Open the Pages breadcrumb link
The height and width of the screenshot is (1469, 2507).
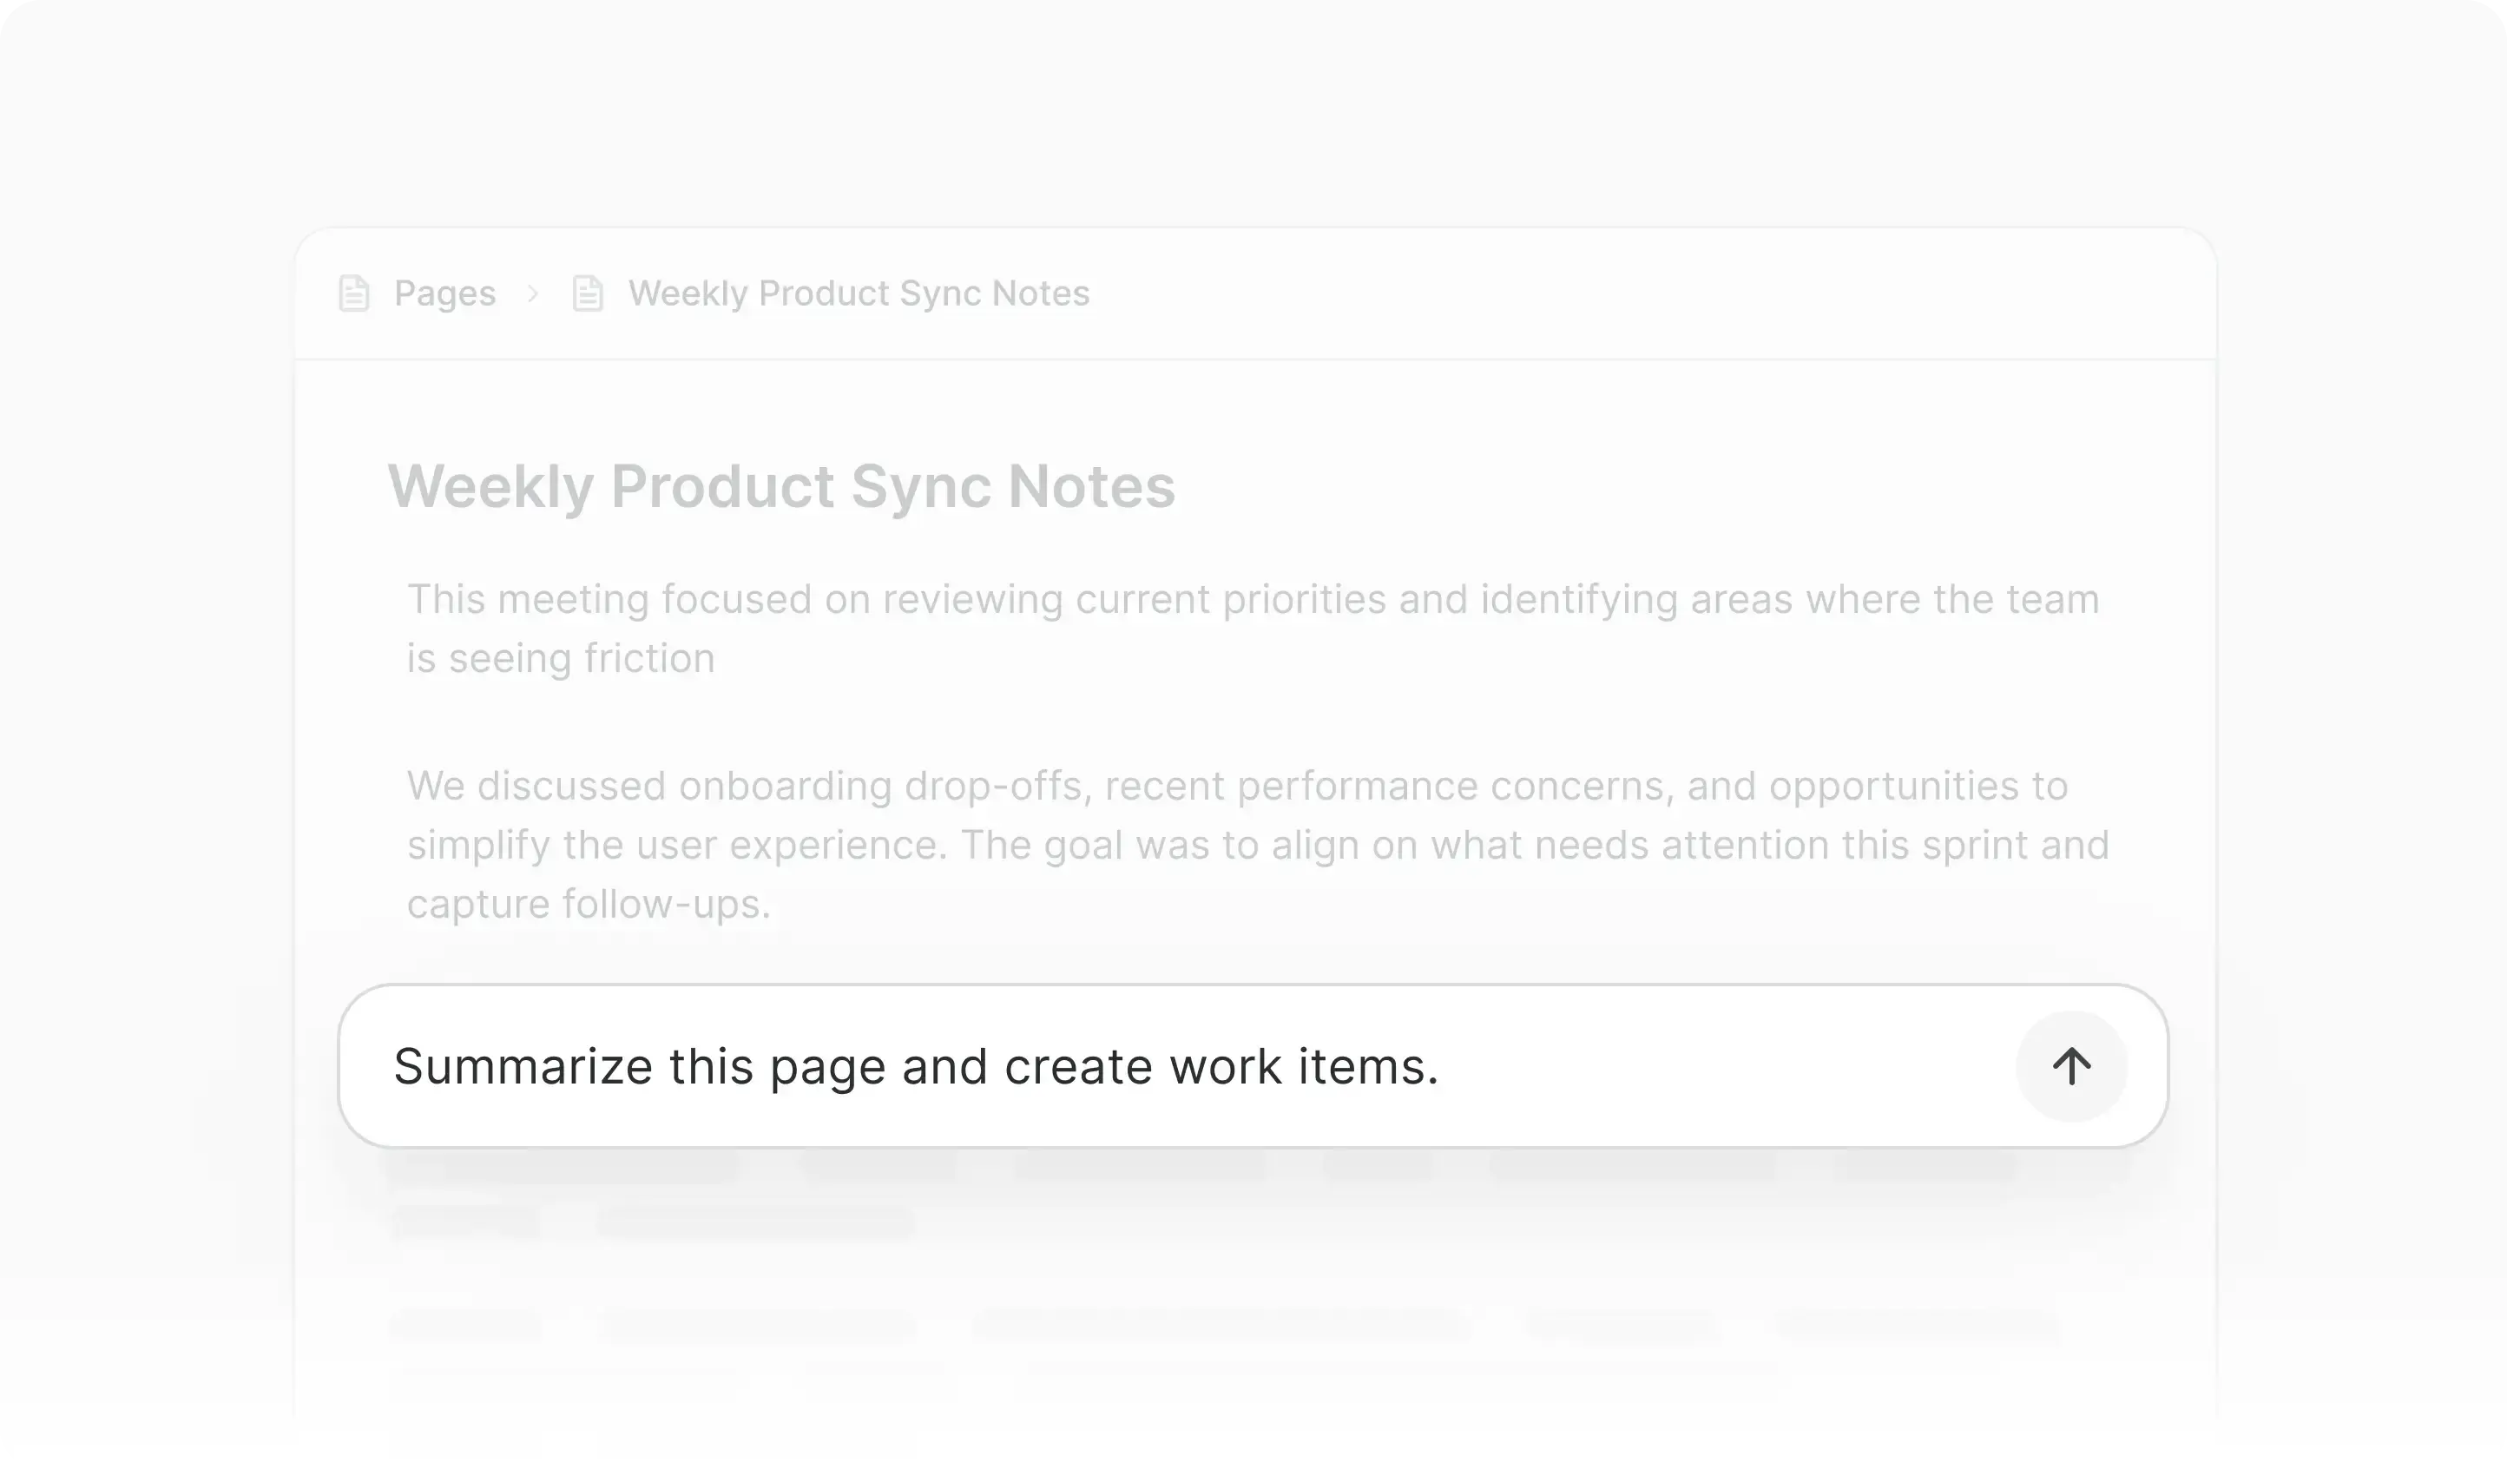tap(444, 293)
